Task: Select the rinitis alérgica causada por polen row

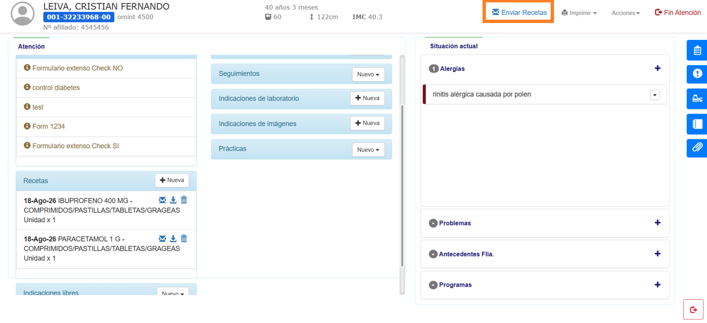Action: point(545,94)
